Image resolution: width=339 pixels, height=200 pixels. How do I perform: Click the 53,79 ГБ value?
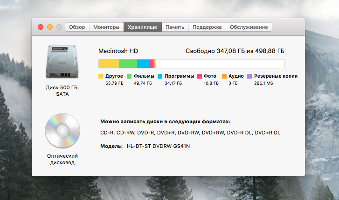point(114,83)
